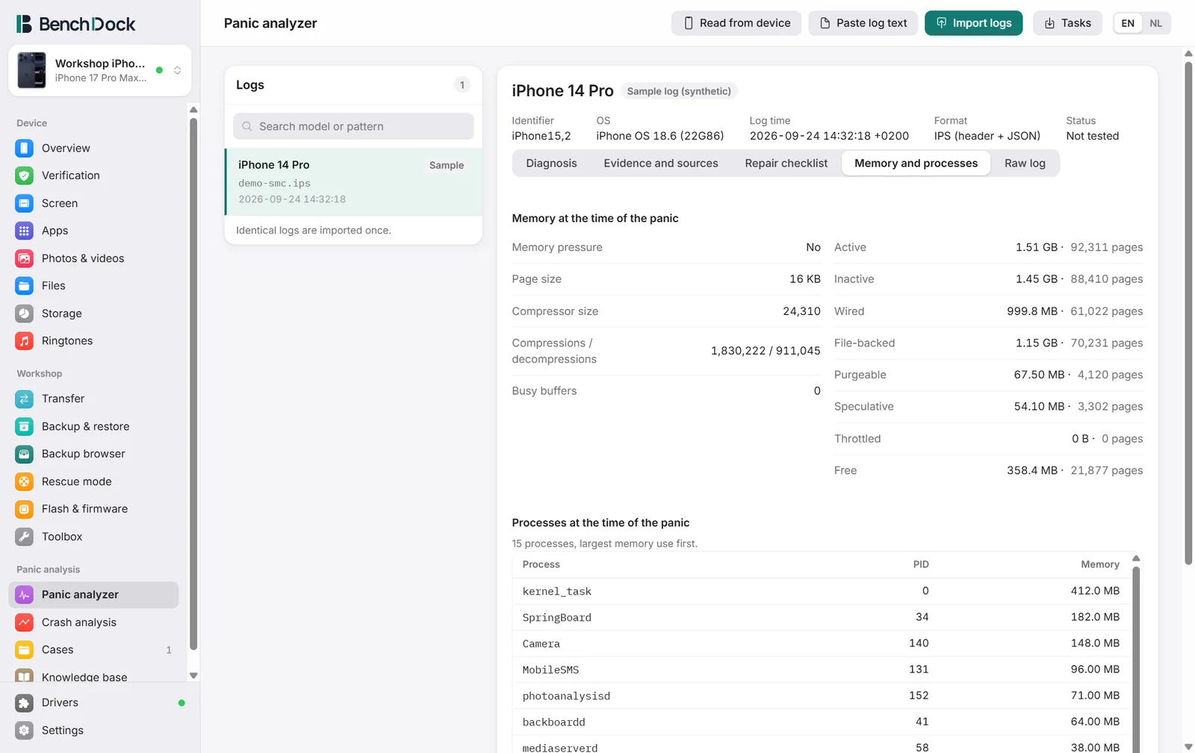Click the Flash & firmware chip icon

click(x=24, y=509)
